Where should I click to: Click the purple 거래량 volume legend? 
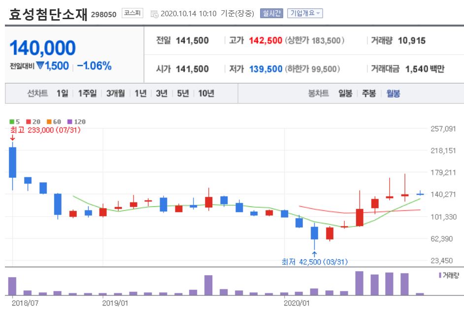pos(449,276)
